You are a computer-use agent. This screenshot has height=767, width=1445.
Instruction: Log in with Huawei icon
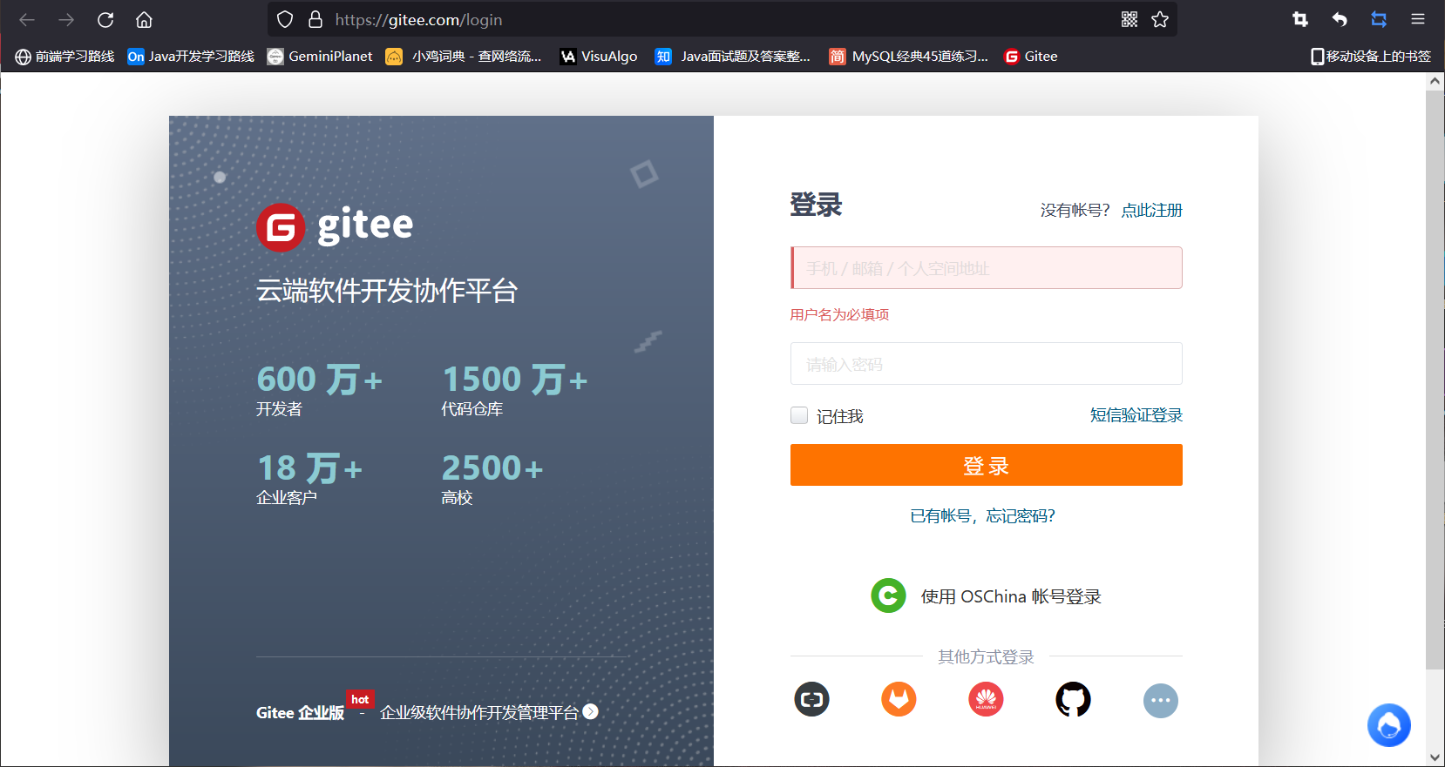[x=986, y=699]
